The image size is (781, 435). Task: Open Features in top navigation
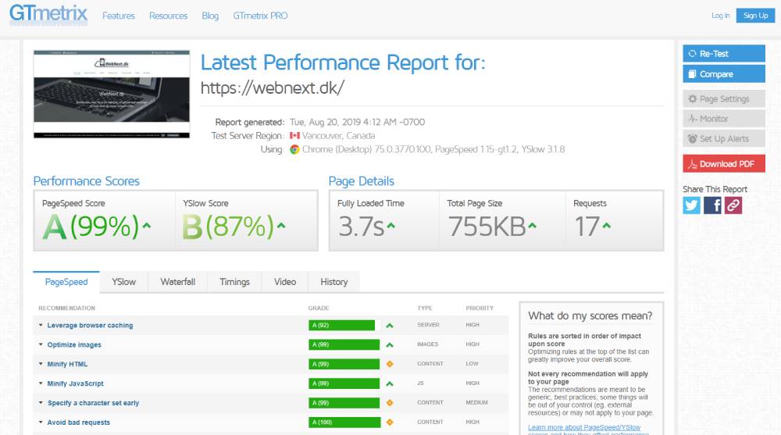119,16
